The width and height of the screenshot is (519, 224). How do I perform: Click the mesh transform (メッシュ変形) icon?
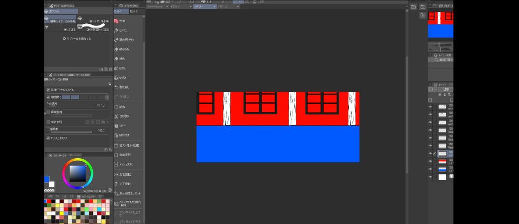(x=116, y=164)
